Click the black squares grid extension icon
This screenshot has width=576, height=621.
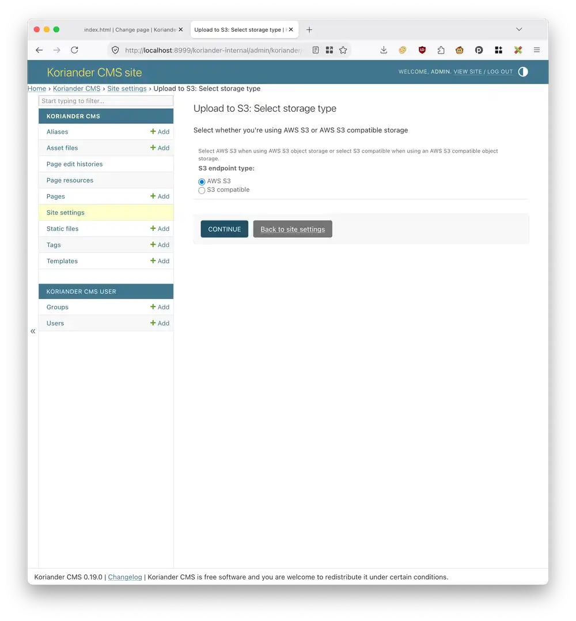(x=498, y=50)
